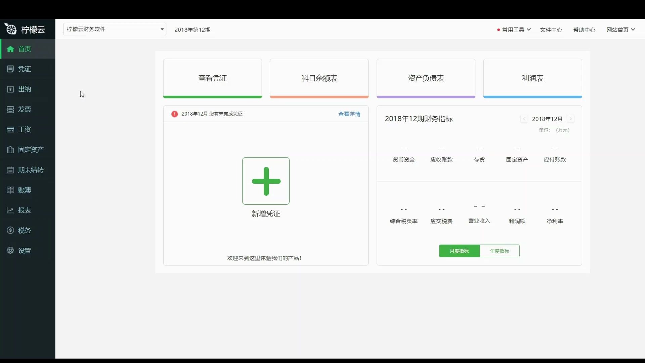Open 帮助中心 in the top bar

click(584, 30)
